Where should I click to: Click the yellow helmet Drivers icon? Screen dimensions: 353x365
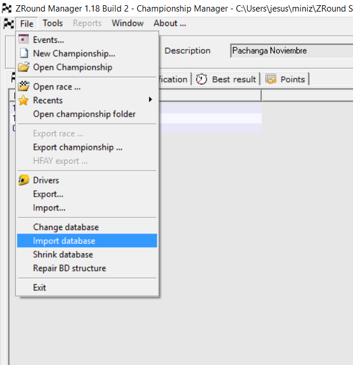tap(24, 180)
